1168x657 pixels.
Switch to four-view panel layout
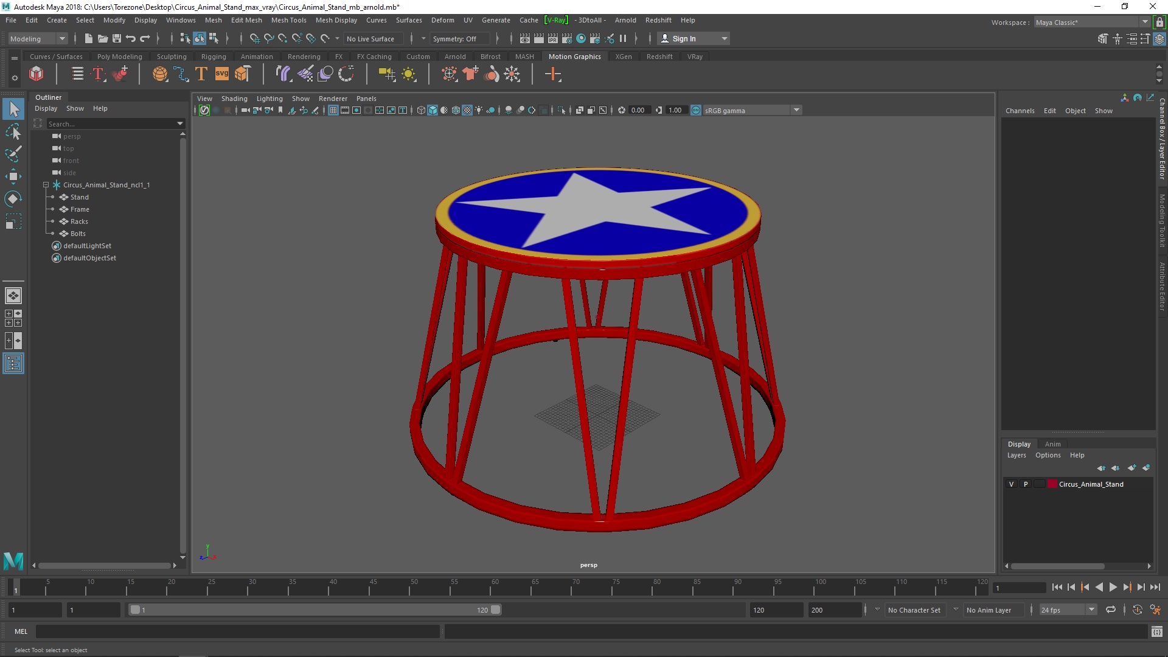pos(13,318)
